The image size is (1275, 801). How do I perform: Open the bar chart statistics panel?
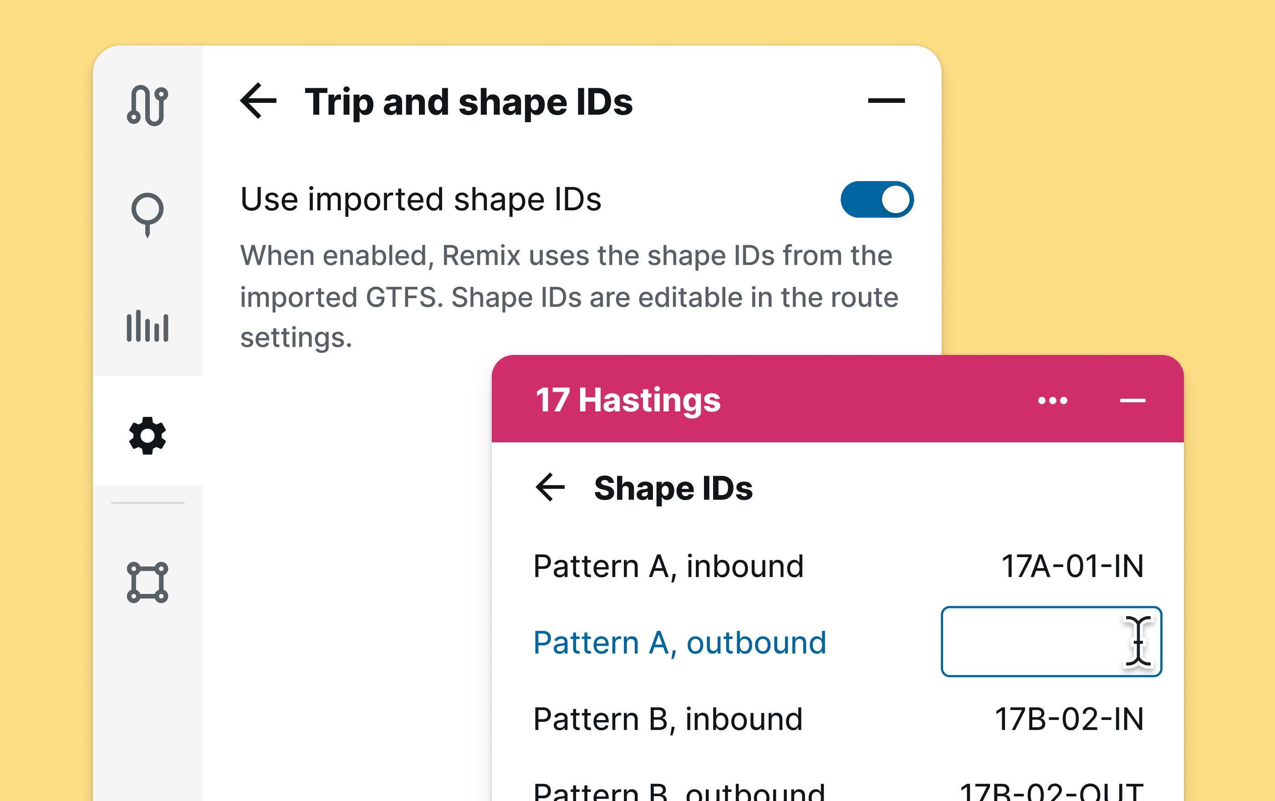pos(148,327)
